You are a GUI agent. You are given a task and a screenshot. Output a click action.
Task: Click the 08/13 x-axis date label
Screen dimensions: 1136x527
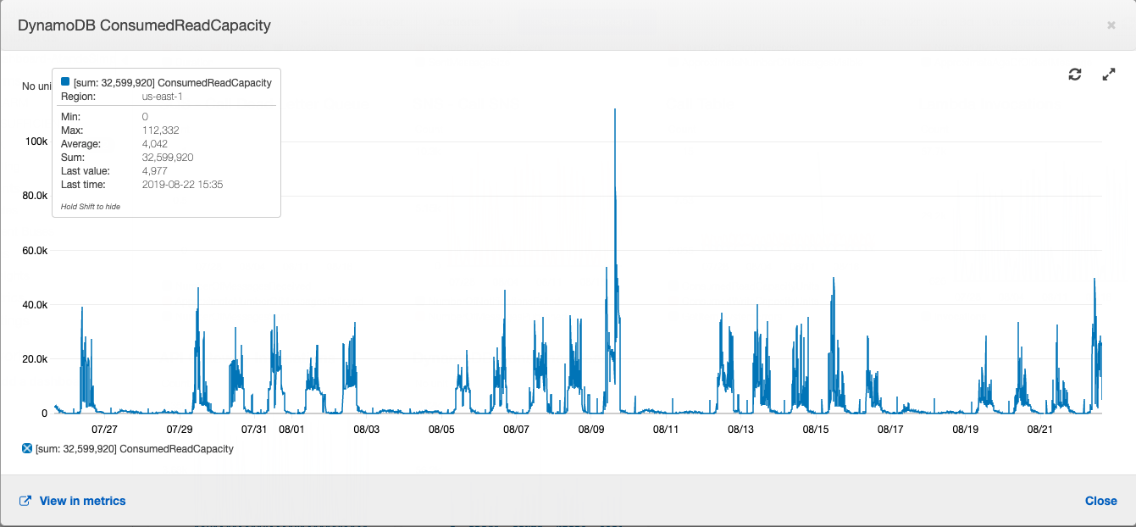(x=740, y=430)
